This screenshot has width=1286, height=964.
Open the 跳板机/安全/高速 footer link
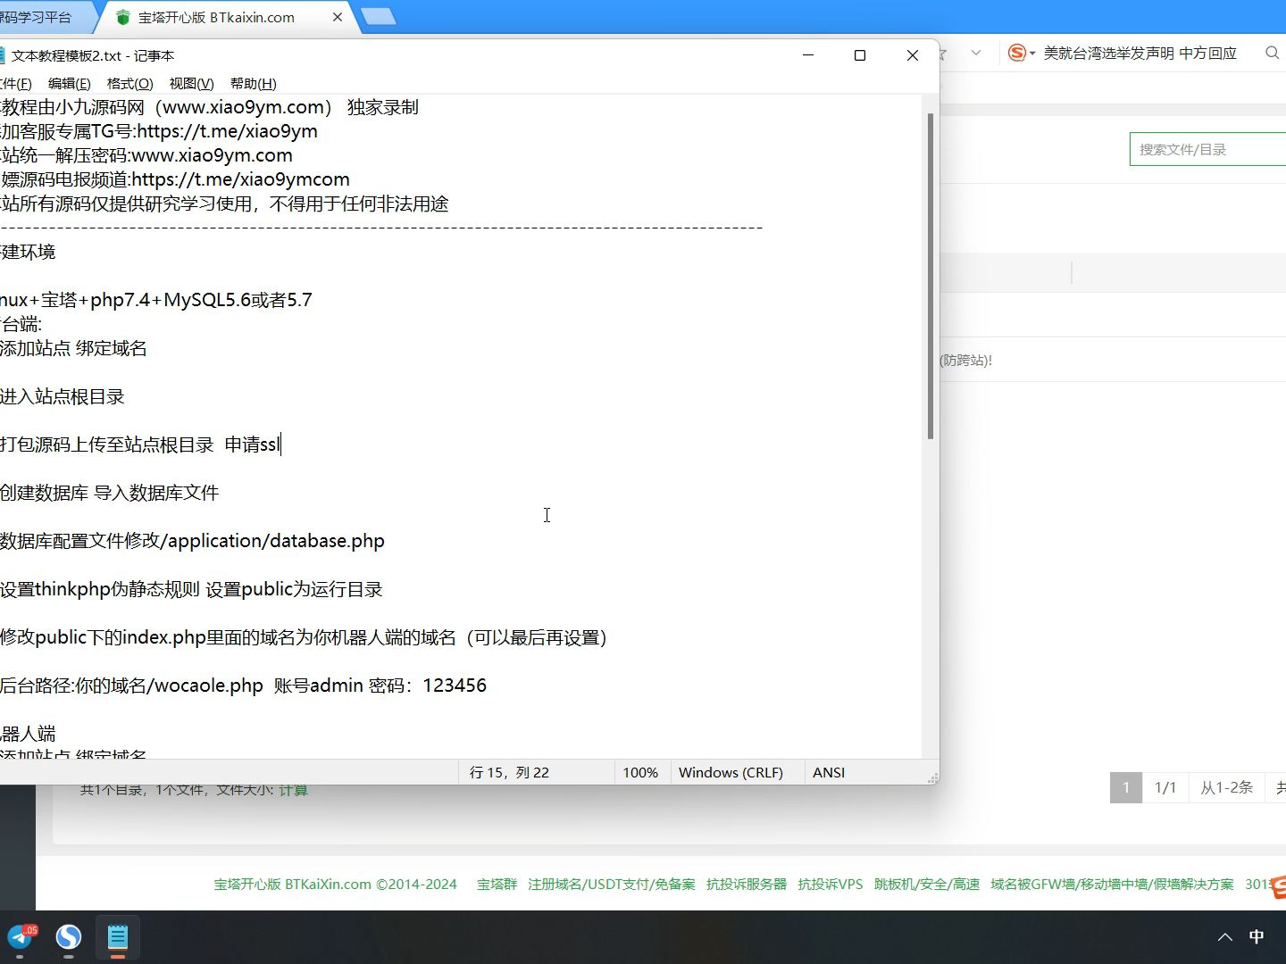[x=927, y=885]
